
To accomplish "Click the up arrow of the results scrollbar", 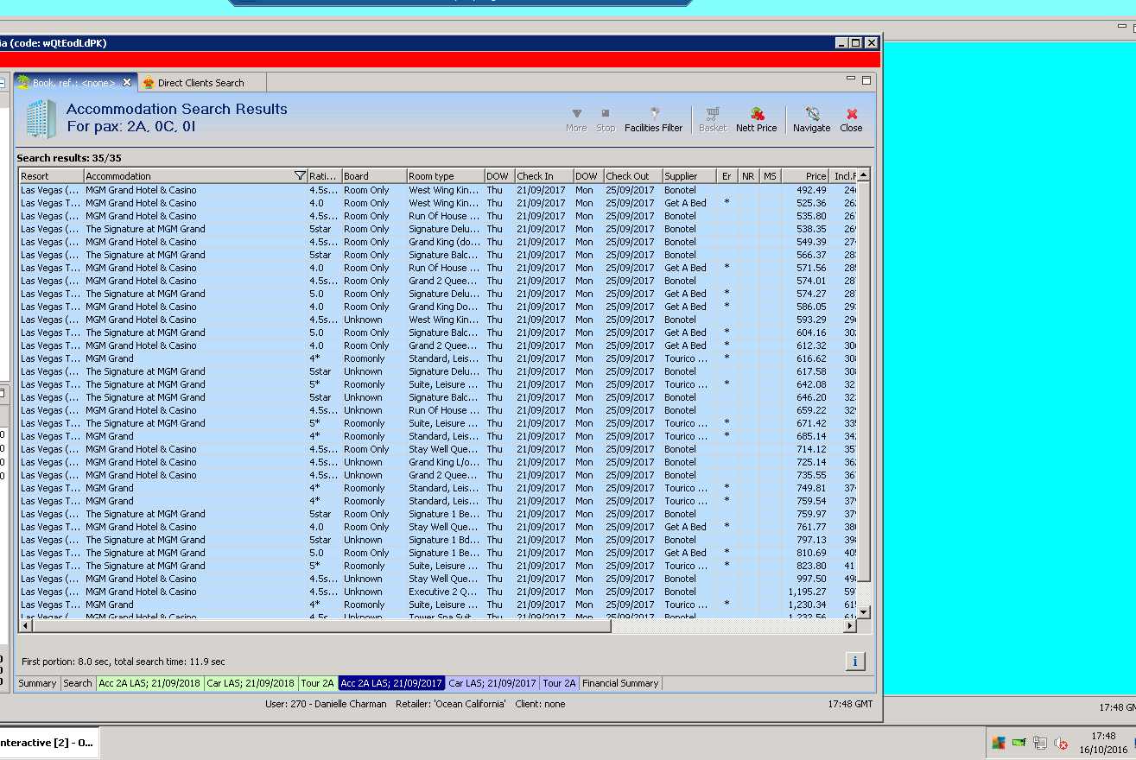I will tap(863, 175).
